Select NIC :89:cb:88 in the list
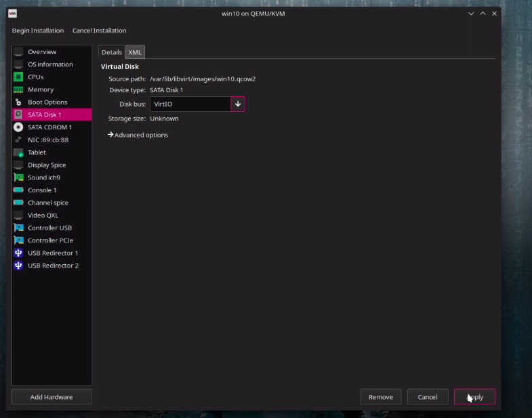The height and width of the screenshot is (418, 532). click(x=52, y=140)
